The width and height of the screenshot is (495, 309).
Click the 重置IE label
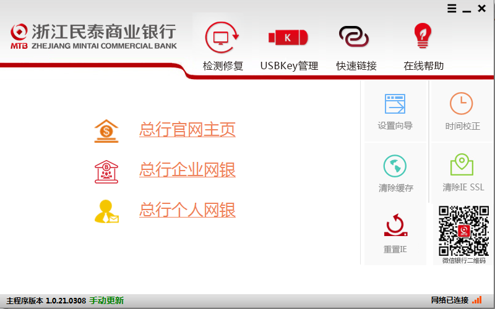[395, 250]
